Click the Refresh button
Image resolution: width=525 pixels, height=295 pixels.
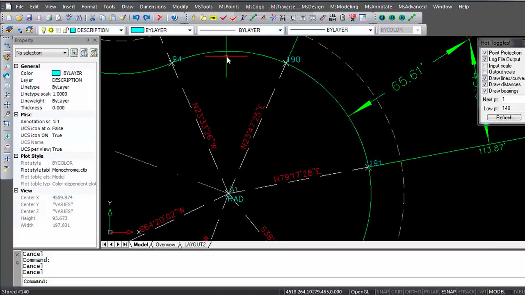point(504,118)
